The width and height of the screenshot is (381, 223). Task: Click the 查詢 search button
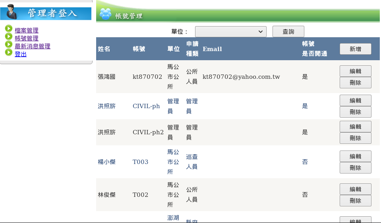tap(288, 31)
